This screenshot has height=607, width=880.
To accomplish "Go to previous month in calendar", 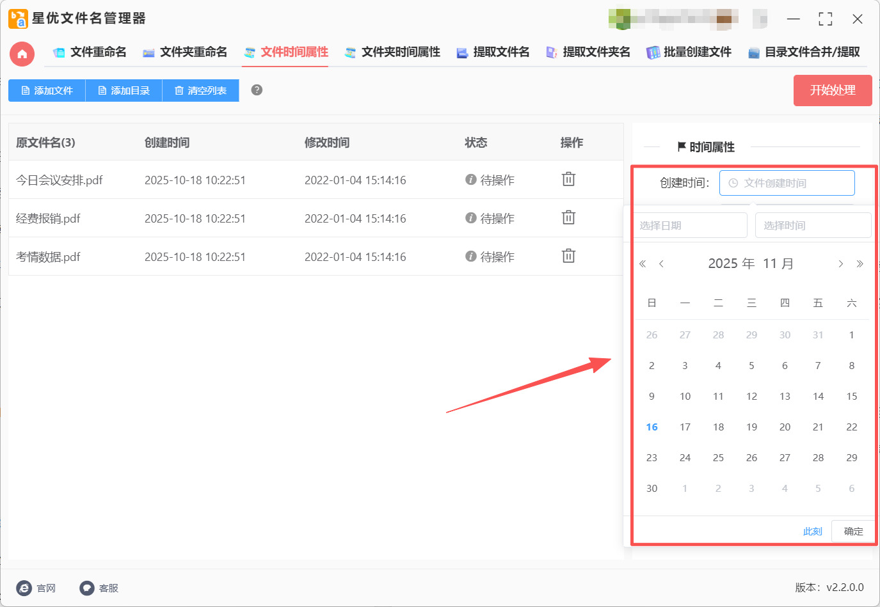I will (661, 264).
